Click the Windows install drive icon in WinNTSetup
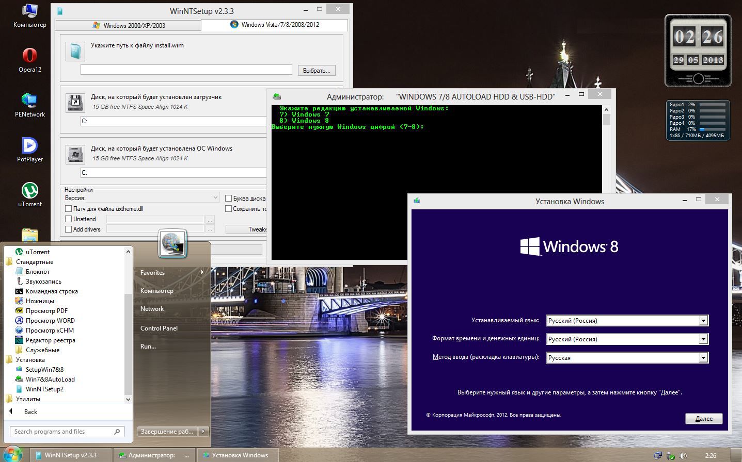Screen dimensions: 742x462 [75, 154]
